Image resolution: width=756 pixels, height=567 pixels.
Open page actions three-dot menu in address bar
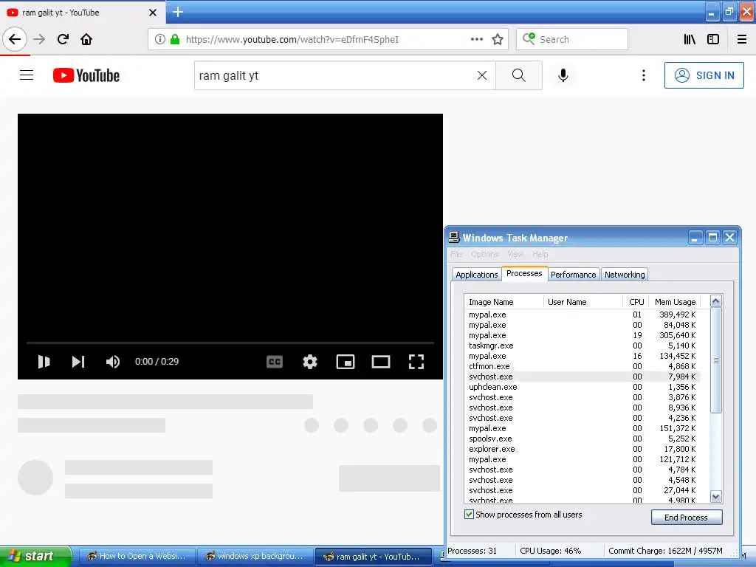[477, 39]
